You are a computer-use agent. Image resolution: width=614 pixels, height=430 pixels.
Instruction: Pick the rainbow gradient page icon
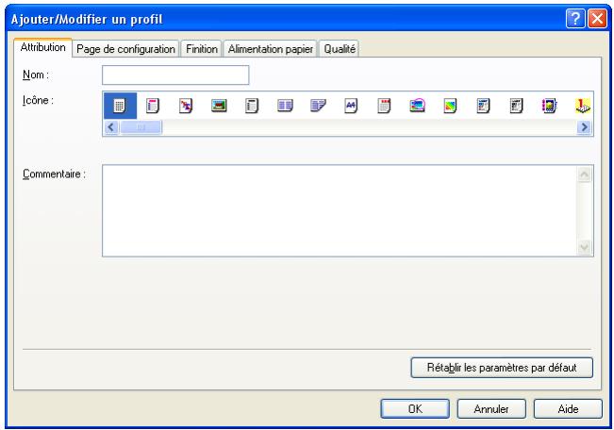click(450, 106)
